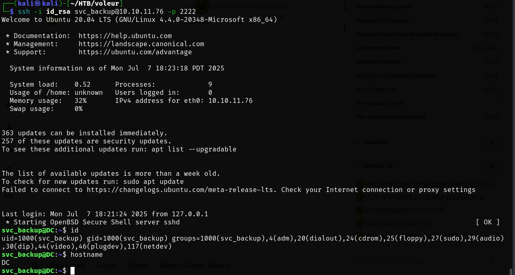The image size is (515, 275).
Task: Click Search Current Results button
Action: click(x=195, y=265)
